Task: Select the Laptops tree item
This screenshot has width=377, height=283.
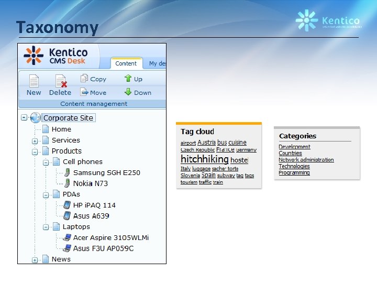Action: (76, 227)
